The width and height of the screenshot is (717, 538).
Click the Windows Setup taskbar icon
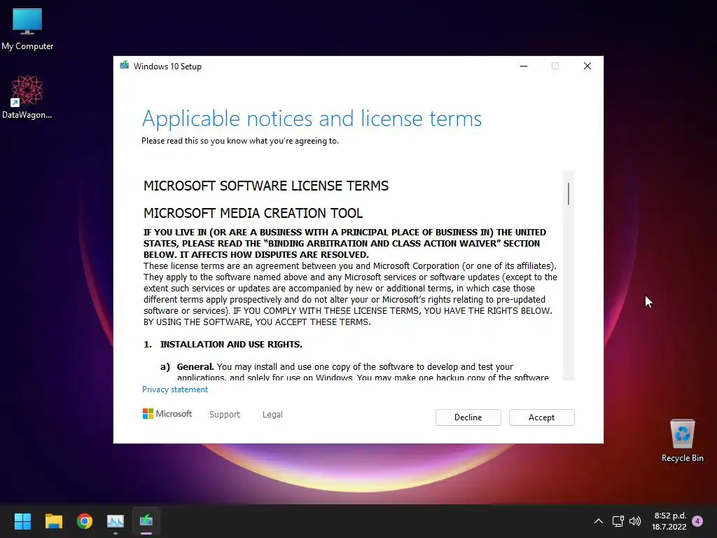(x=146, y=521)
